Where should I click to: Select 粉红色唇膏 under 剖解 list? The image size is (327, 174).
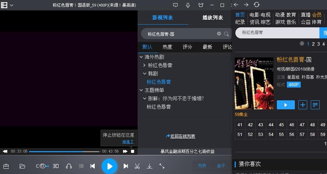coord(159,107)
